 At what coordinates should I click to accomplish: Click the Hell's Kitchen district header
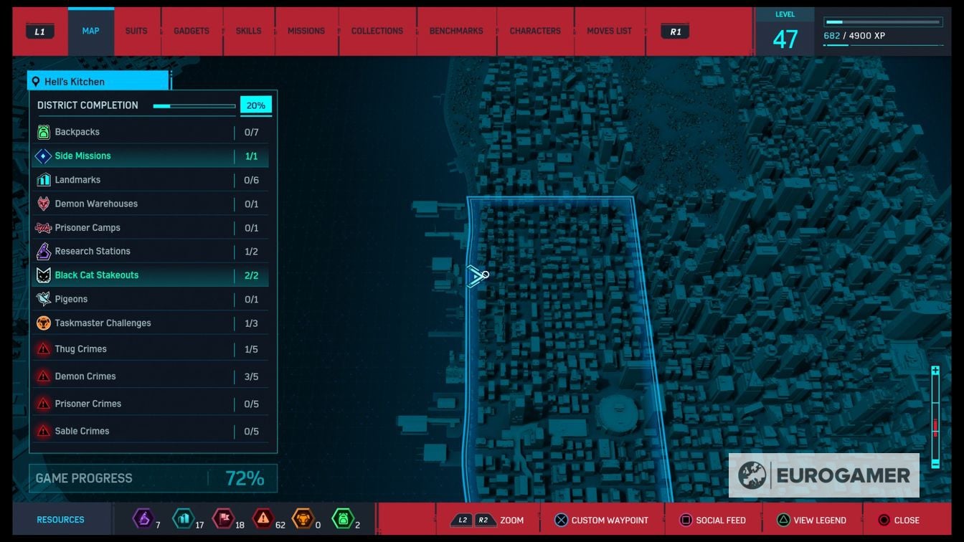point(98,82)
